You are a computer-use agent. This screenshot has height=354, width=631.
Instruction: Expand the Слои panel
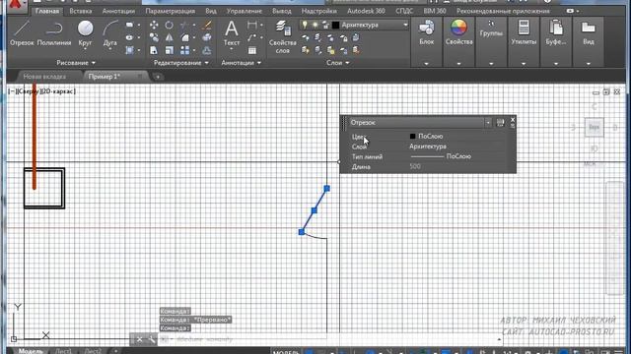click(337, 63)
